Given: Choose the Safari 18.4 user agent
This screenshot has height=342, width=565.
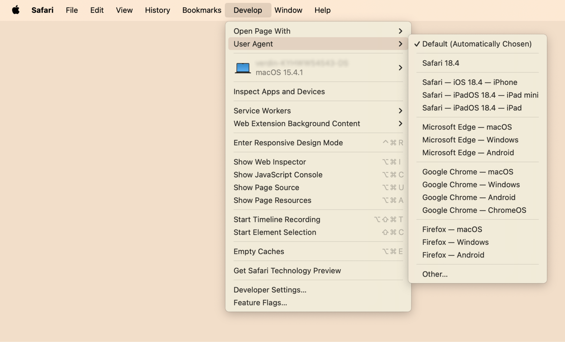Looking at the screenshot, I should click(440, 63).
